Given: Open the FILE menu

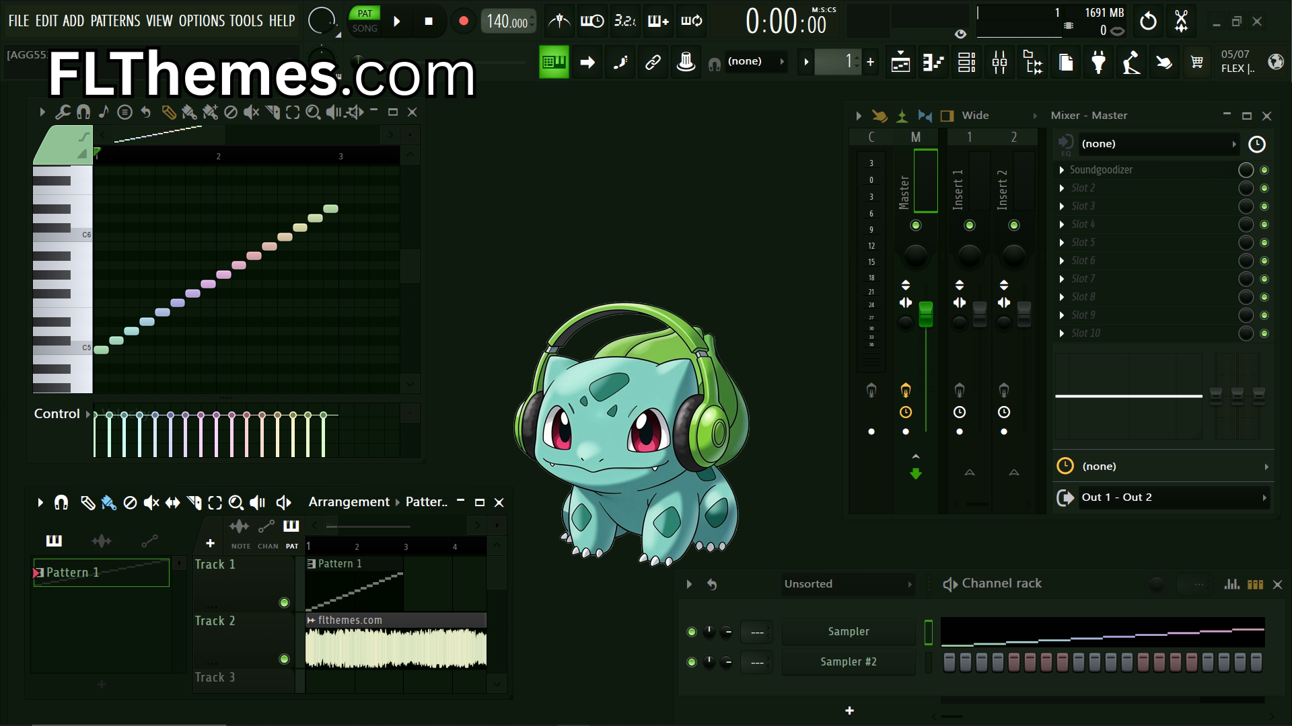Looking at the screenshot, I should coord(19,21).
